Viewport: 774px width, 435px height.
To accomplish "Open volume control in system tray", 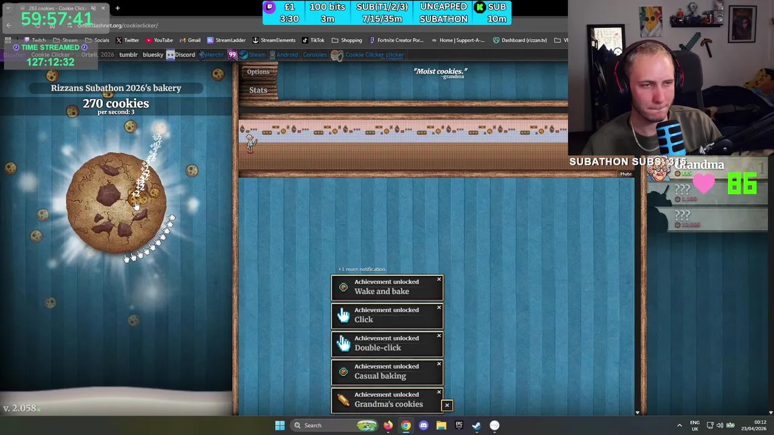I will pos(720,425).
